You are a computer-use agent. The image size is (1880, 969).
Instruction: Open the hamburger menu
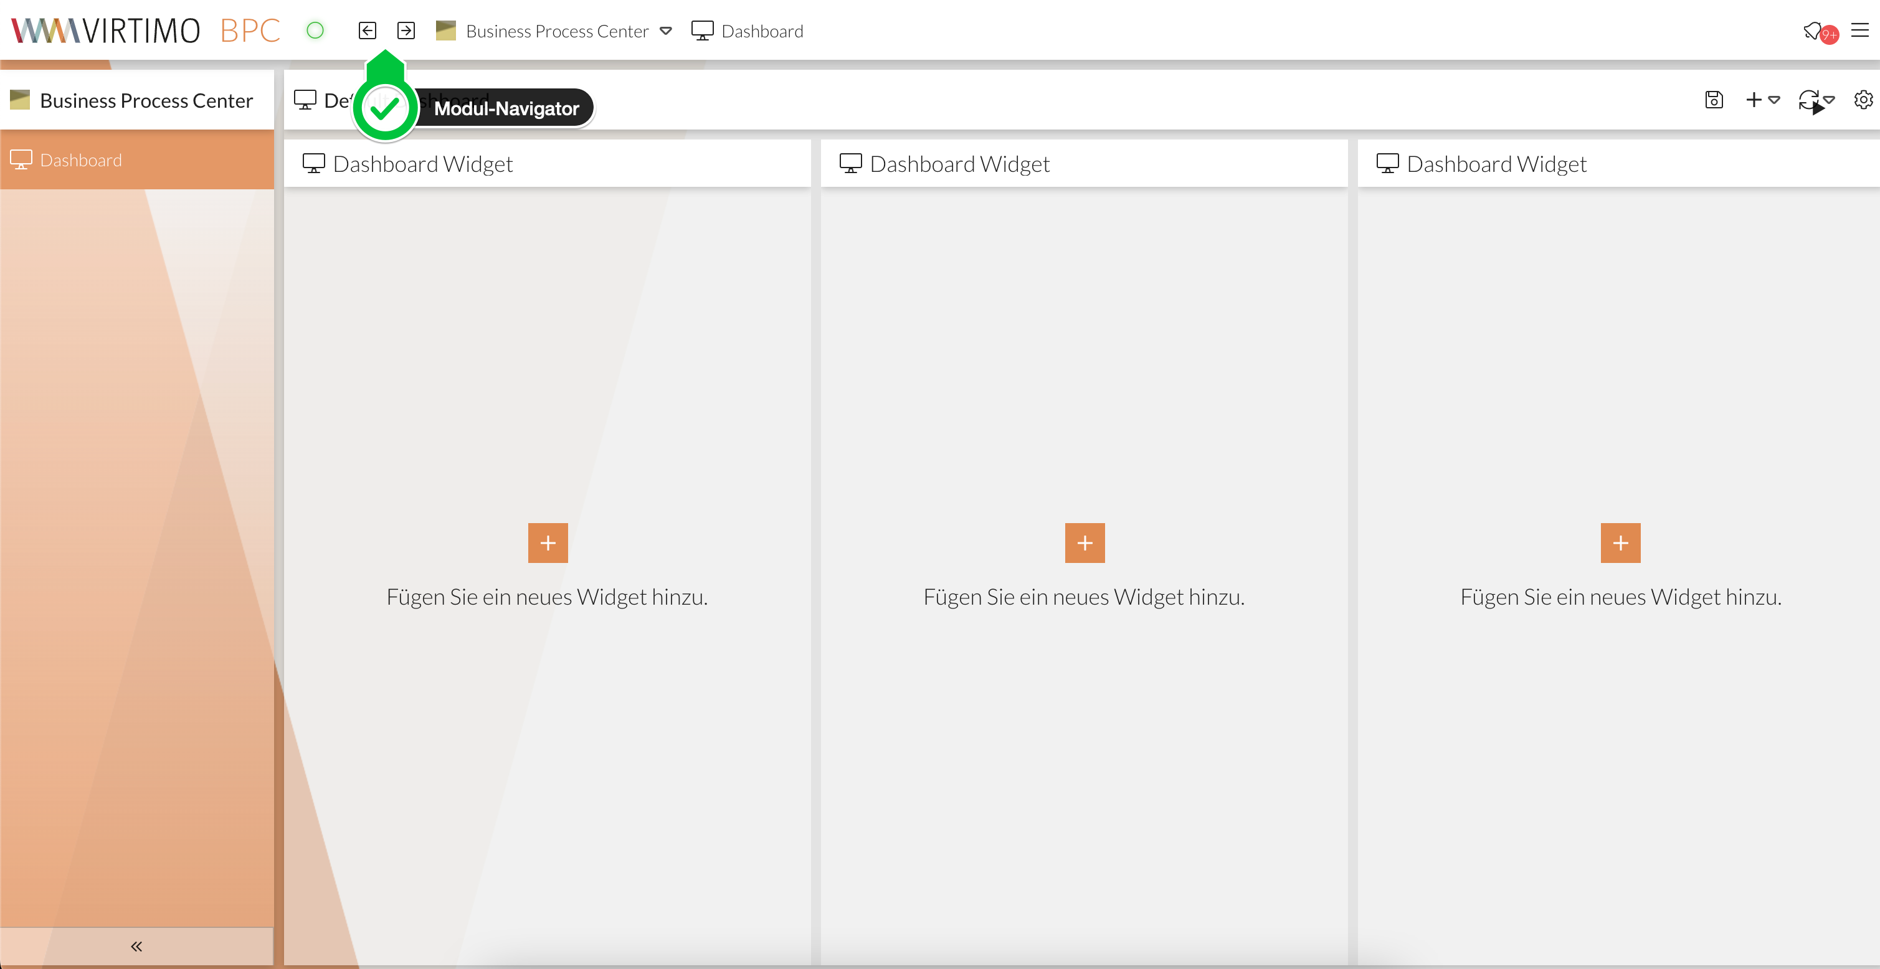click(x=1859, y=31)
